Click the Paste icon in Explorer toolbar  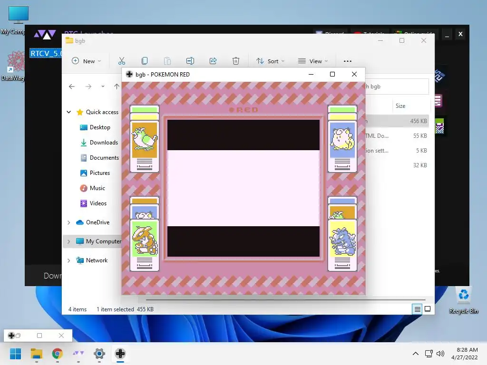coord(167,61)
